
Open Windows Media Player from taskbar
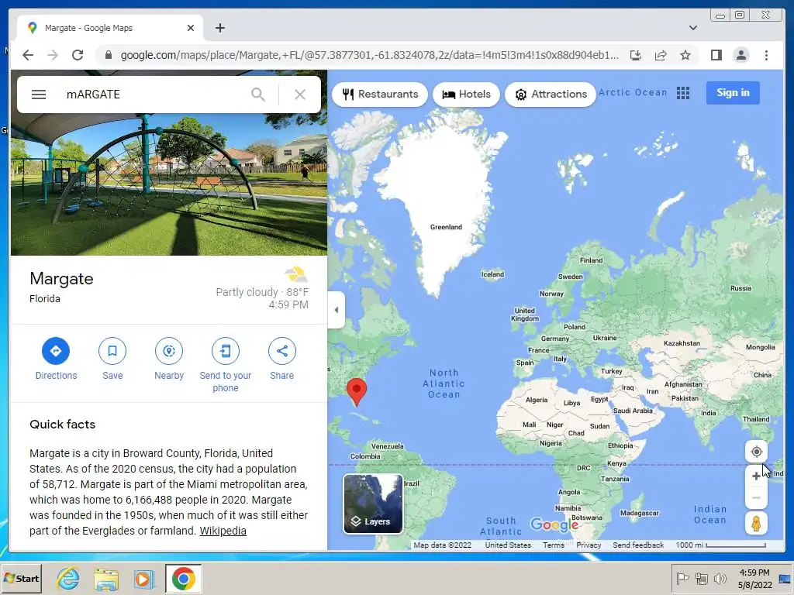tap(144, 578)
